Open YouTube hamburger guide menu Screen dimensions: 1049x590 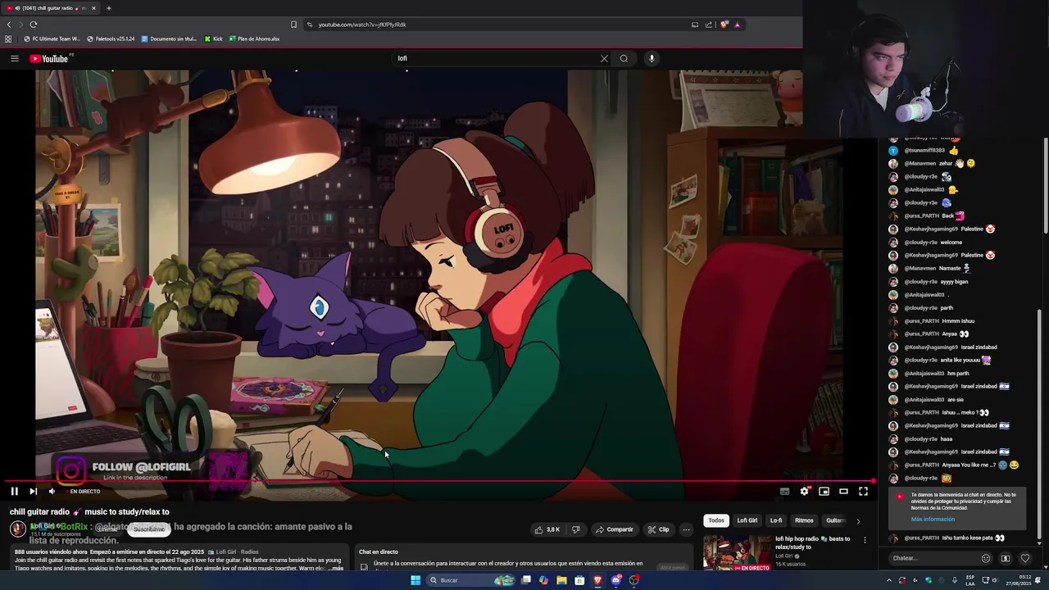point(15,58)
